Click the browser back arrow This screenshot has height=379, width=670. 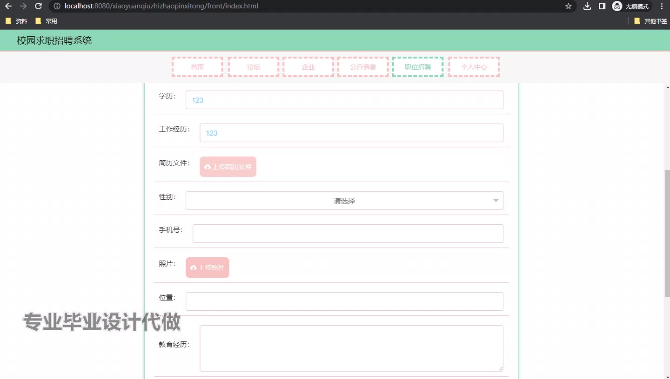(x=8, y=6)
